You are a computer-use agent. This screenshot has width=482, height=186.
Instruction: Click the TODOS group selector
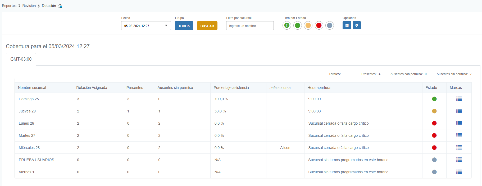[184, 26]
